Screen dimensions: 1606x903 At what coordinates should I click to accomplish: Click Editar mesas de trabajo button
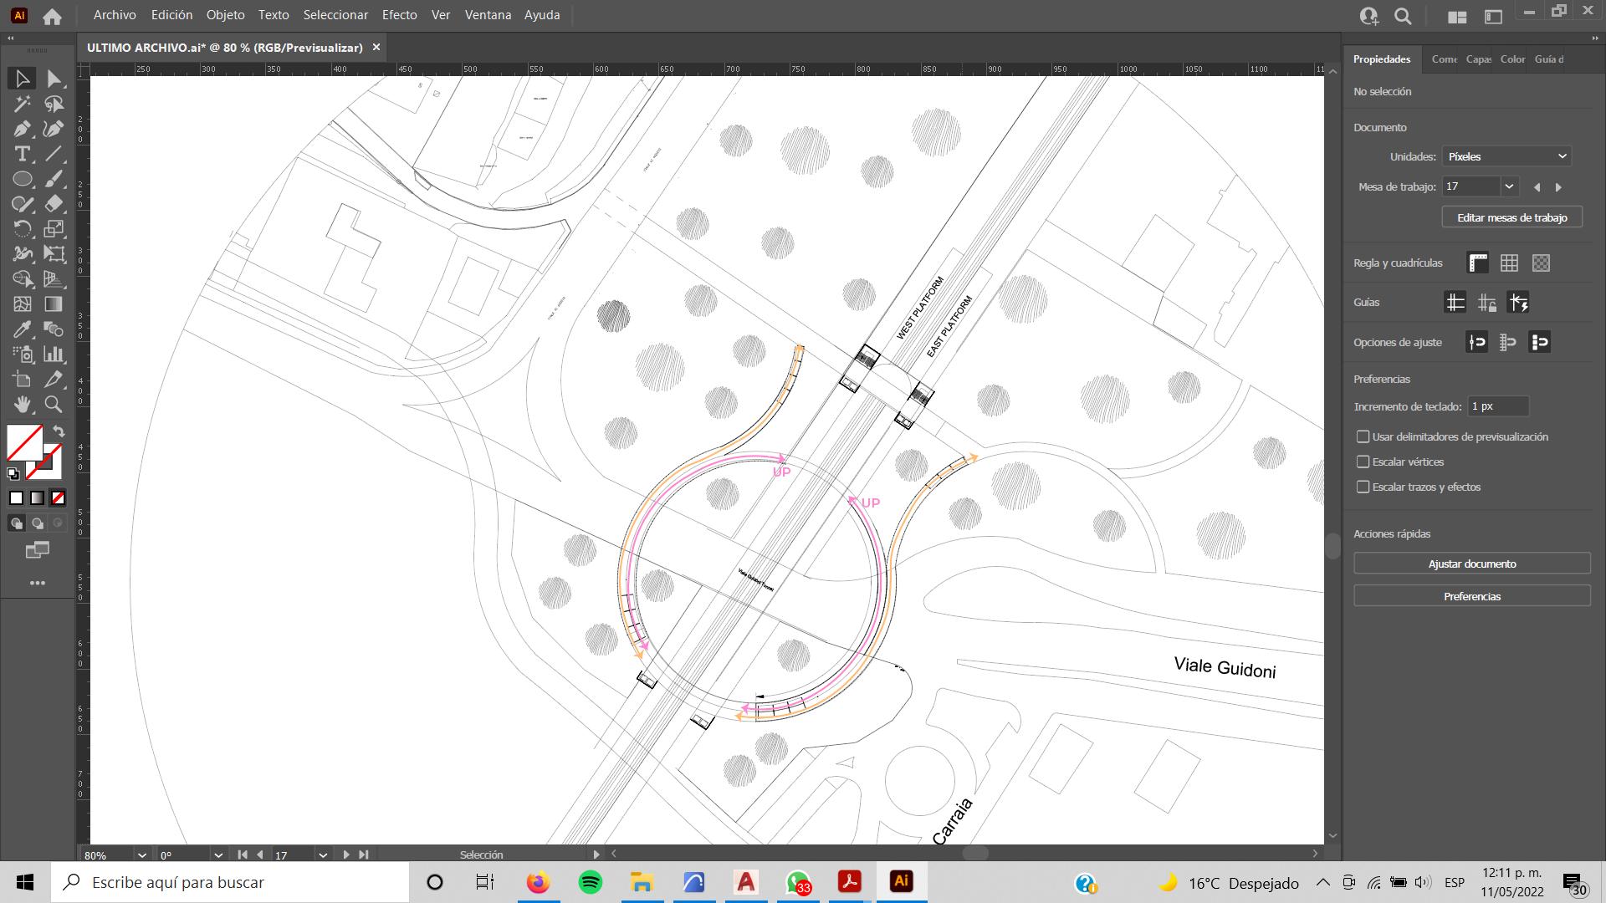point(1511,217)
